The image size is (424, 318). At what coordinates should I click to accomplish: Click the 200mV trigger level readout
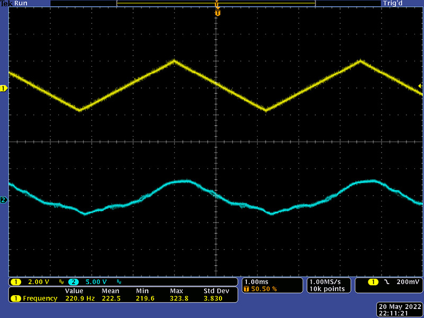(x=405, y=281)
